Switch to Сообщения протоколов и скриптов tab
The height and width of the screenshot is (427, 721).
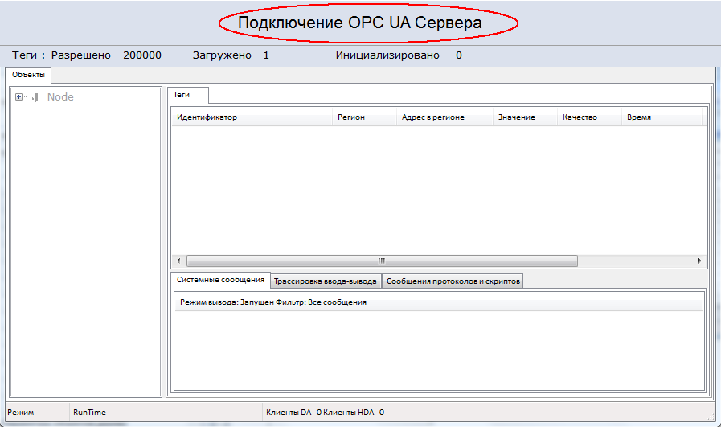coord(453,281)
